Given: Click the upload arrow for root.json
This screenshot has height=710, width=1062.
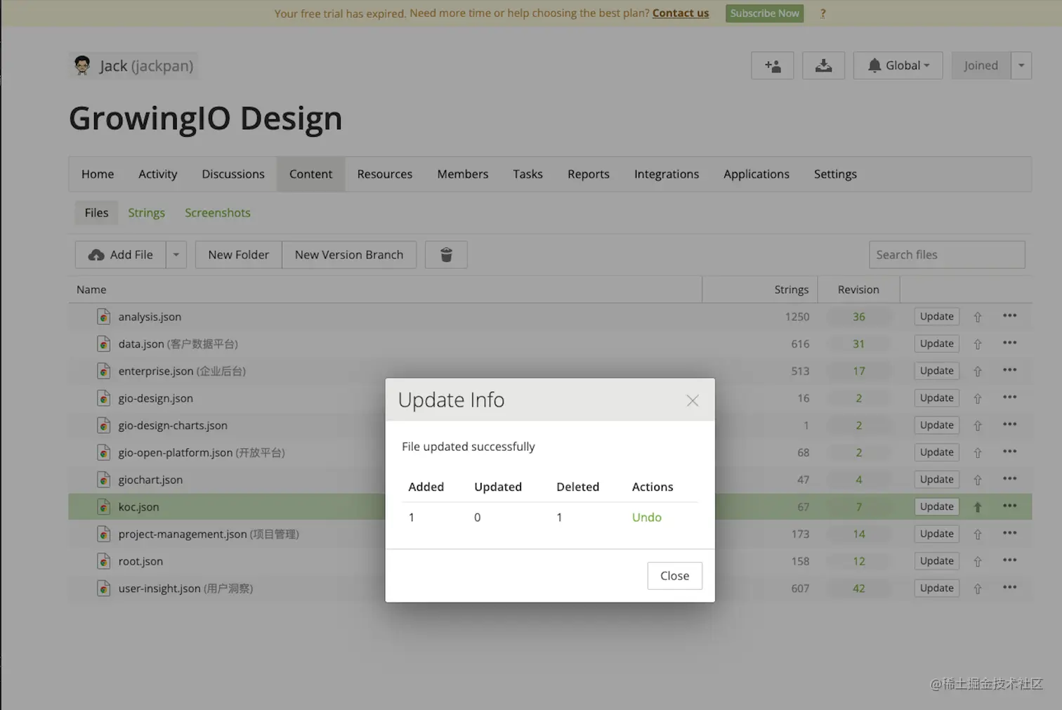Looking at the screenshot, I should 977,561.
